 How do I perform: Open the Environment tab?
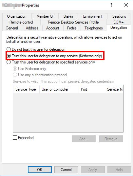point(93,16)
